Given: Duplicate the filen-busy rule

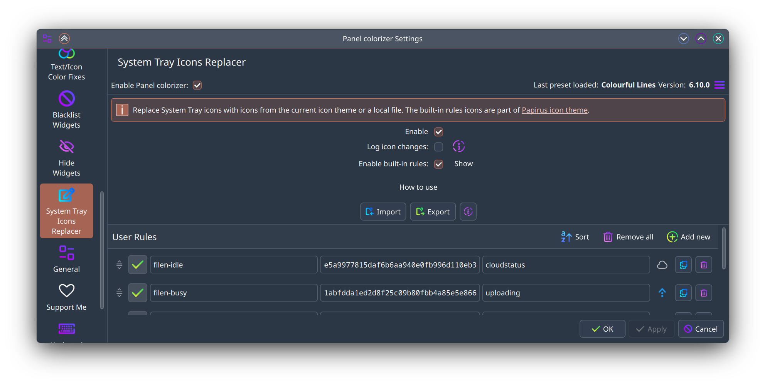Looking at the screenshot, I should point(683,293).
